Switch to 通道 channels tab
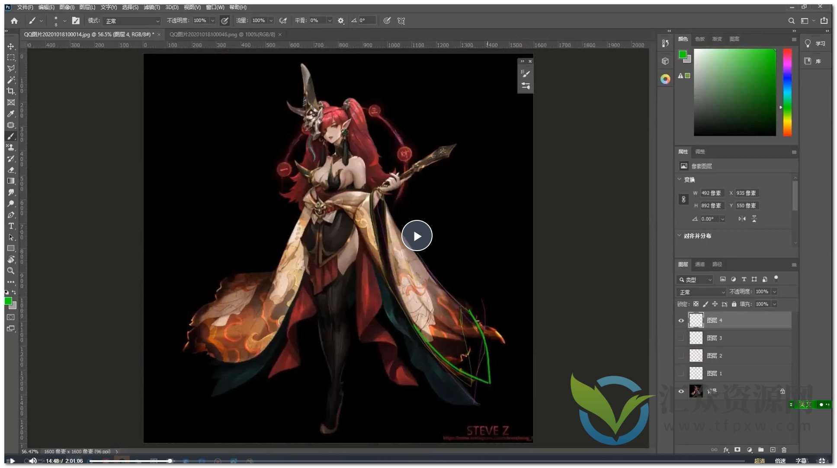The height and width of the screenshot is (468, 837). 699,264
